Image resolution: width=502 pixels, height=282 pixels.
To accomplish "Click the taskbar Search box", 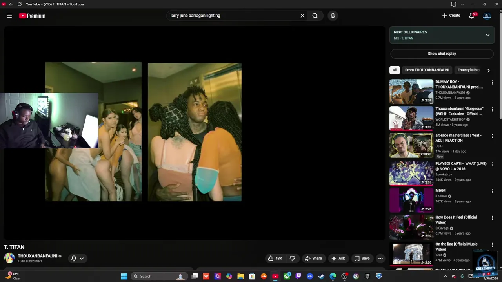I will tap(159, 276).
